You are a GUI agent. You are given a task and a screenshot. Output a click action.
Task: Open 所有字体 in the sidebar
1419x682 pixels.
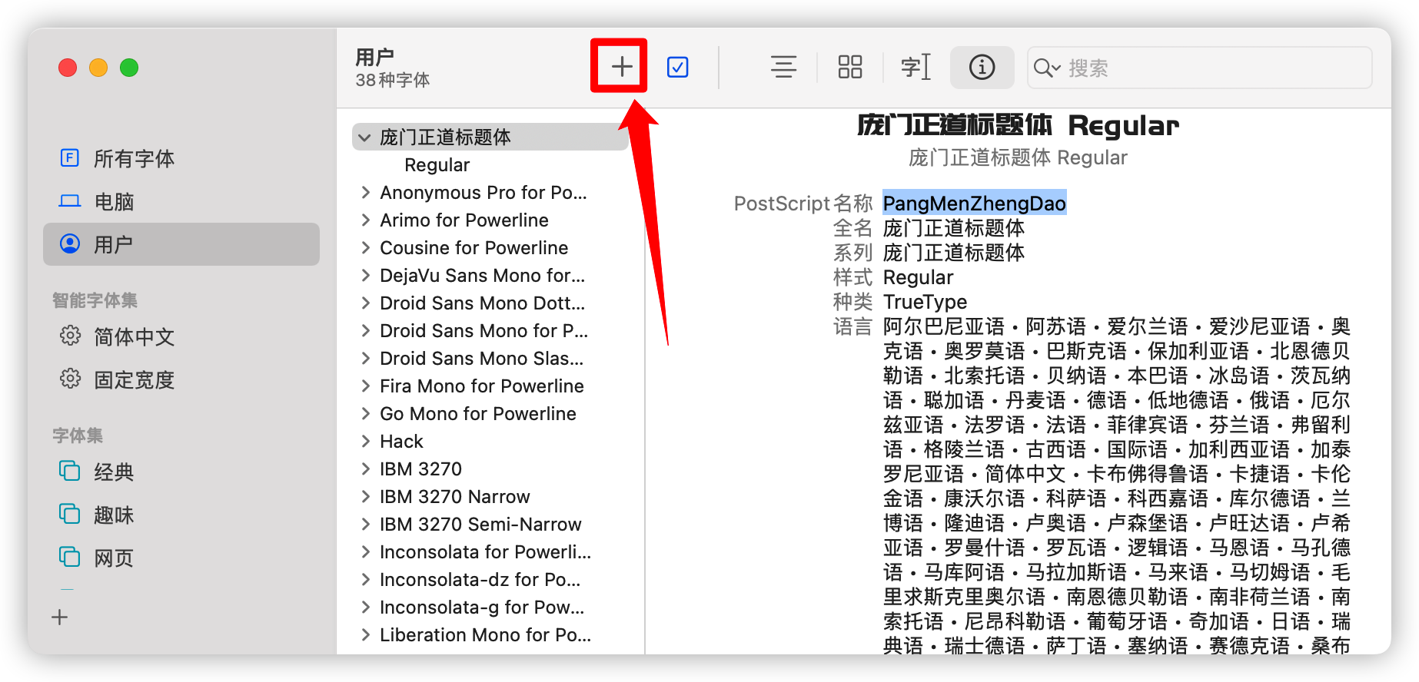[134, 159]
